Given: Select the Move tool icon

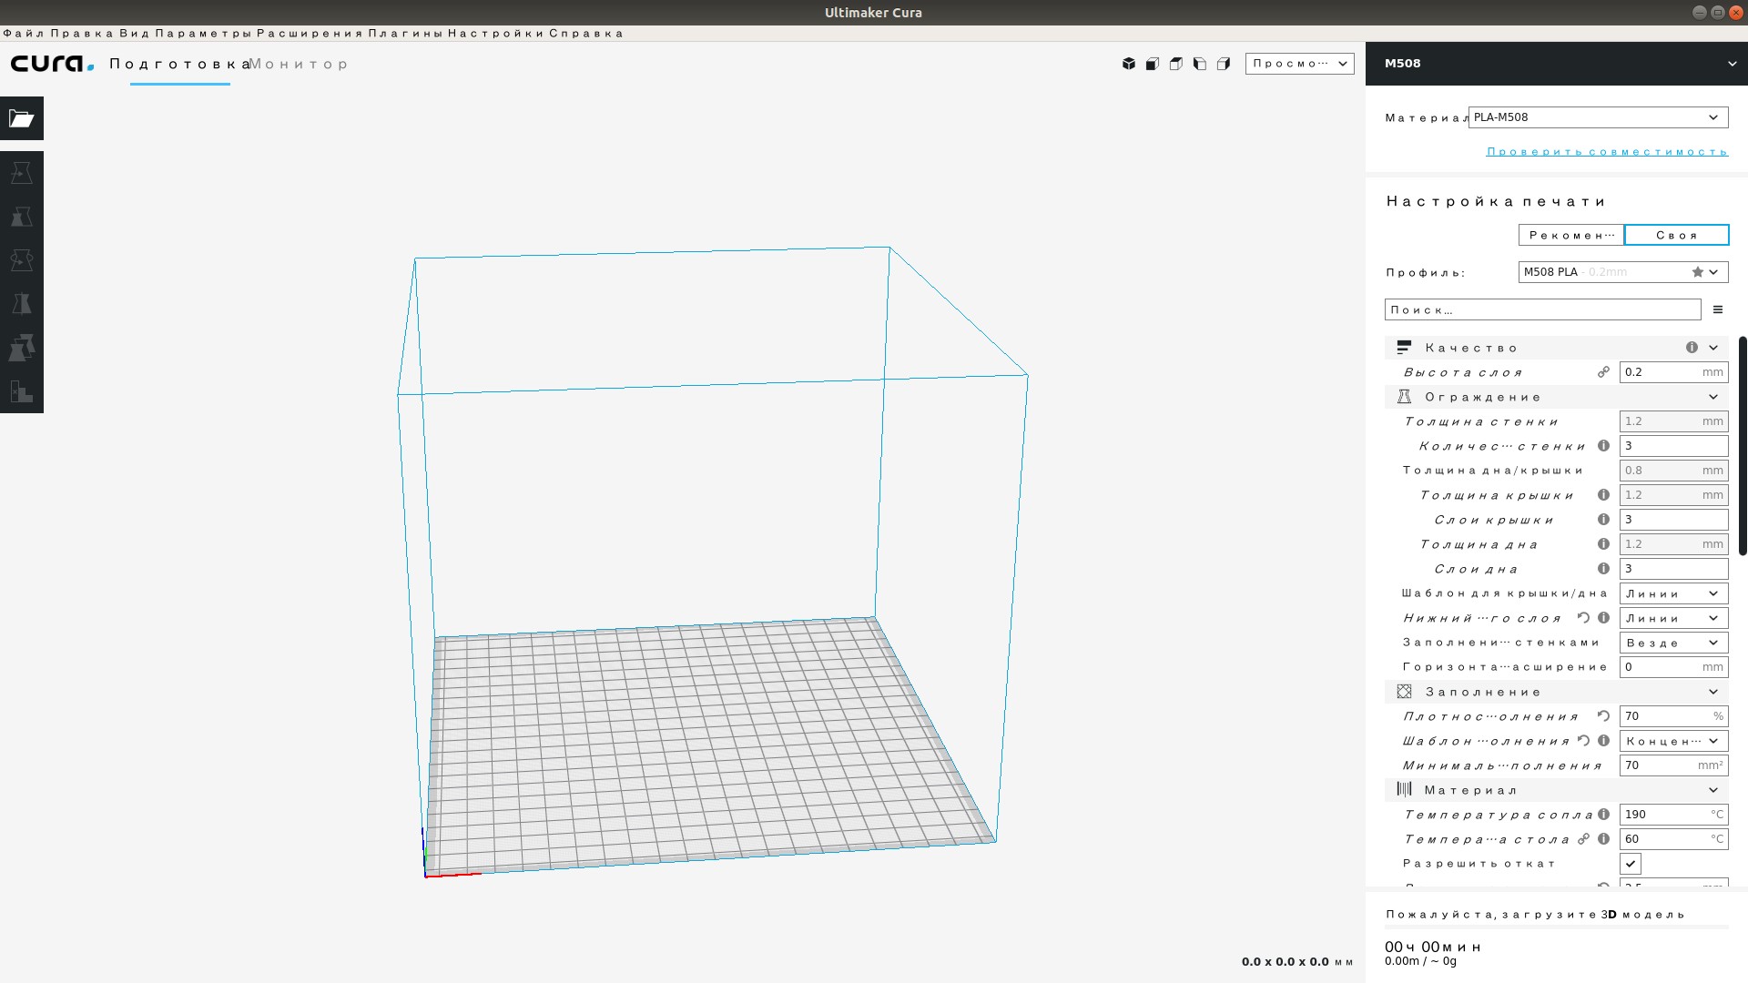Looking at the screenshot, I should (x=22, y=173).
